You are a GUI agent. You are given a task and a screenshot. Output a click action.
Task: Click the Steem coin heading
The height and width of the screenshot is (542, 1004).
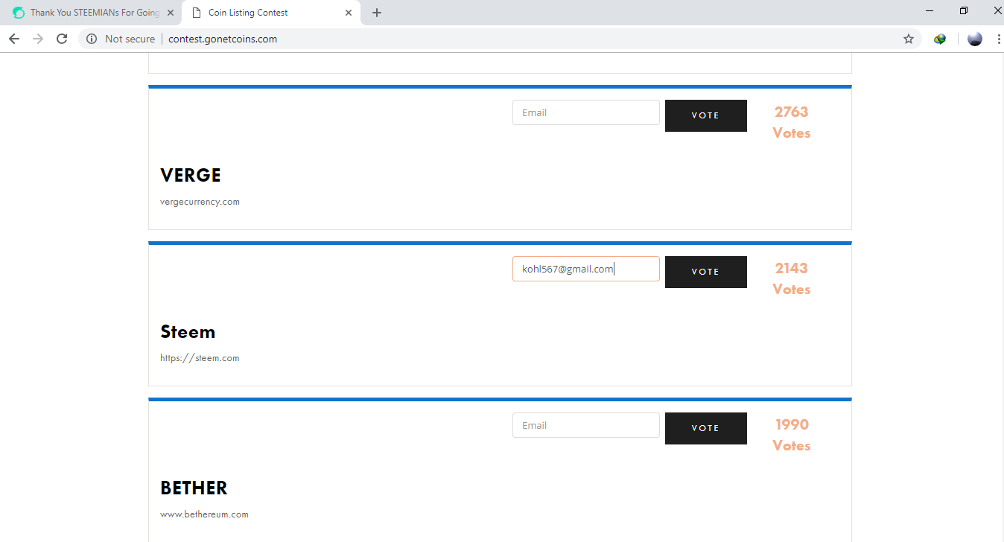pyautogui.click(x=188, y=332)
